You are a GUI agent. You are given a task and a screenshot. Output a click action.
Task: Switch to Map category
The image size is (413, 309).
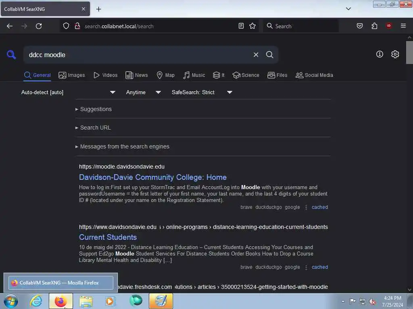click(x=165, y=75)
